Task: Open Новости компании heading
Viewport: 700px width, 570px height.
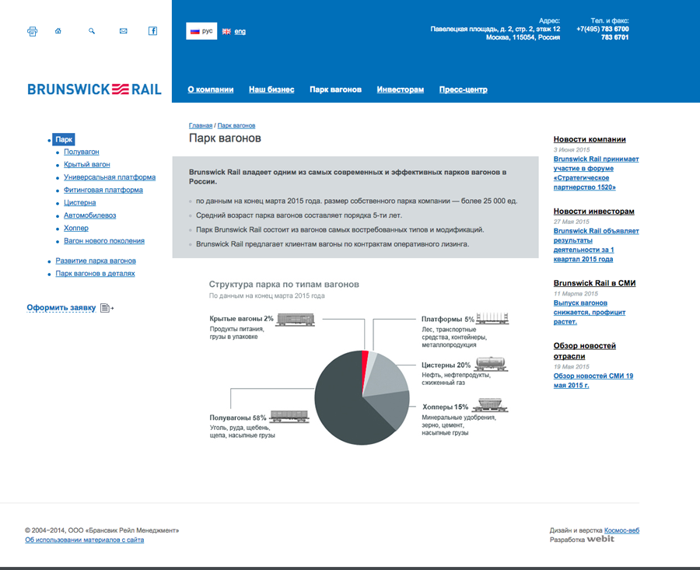Action: pos(590,139)
